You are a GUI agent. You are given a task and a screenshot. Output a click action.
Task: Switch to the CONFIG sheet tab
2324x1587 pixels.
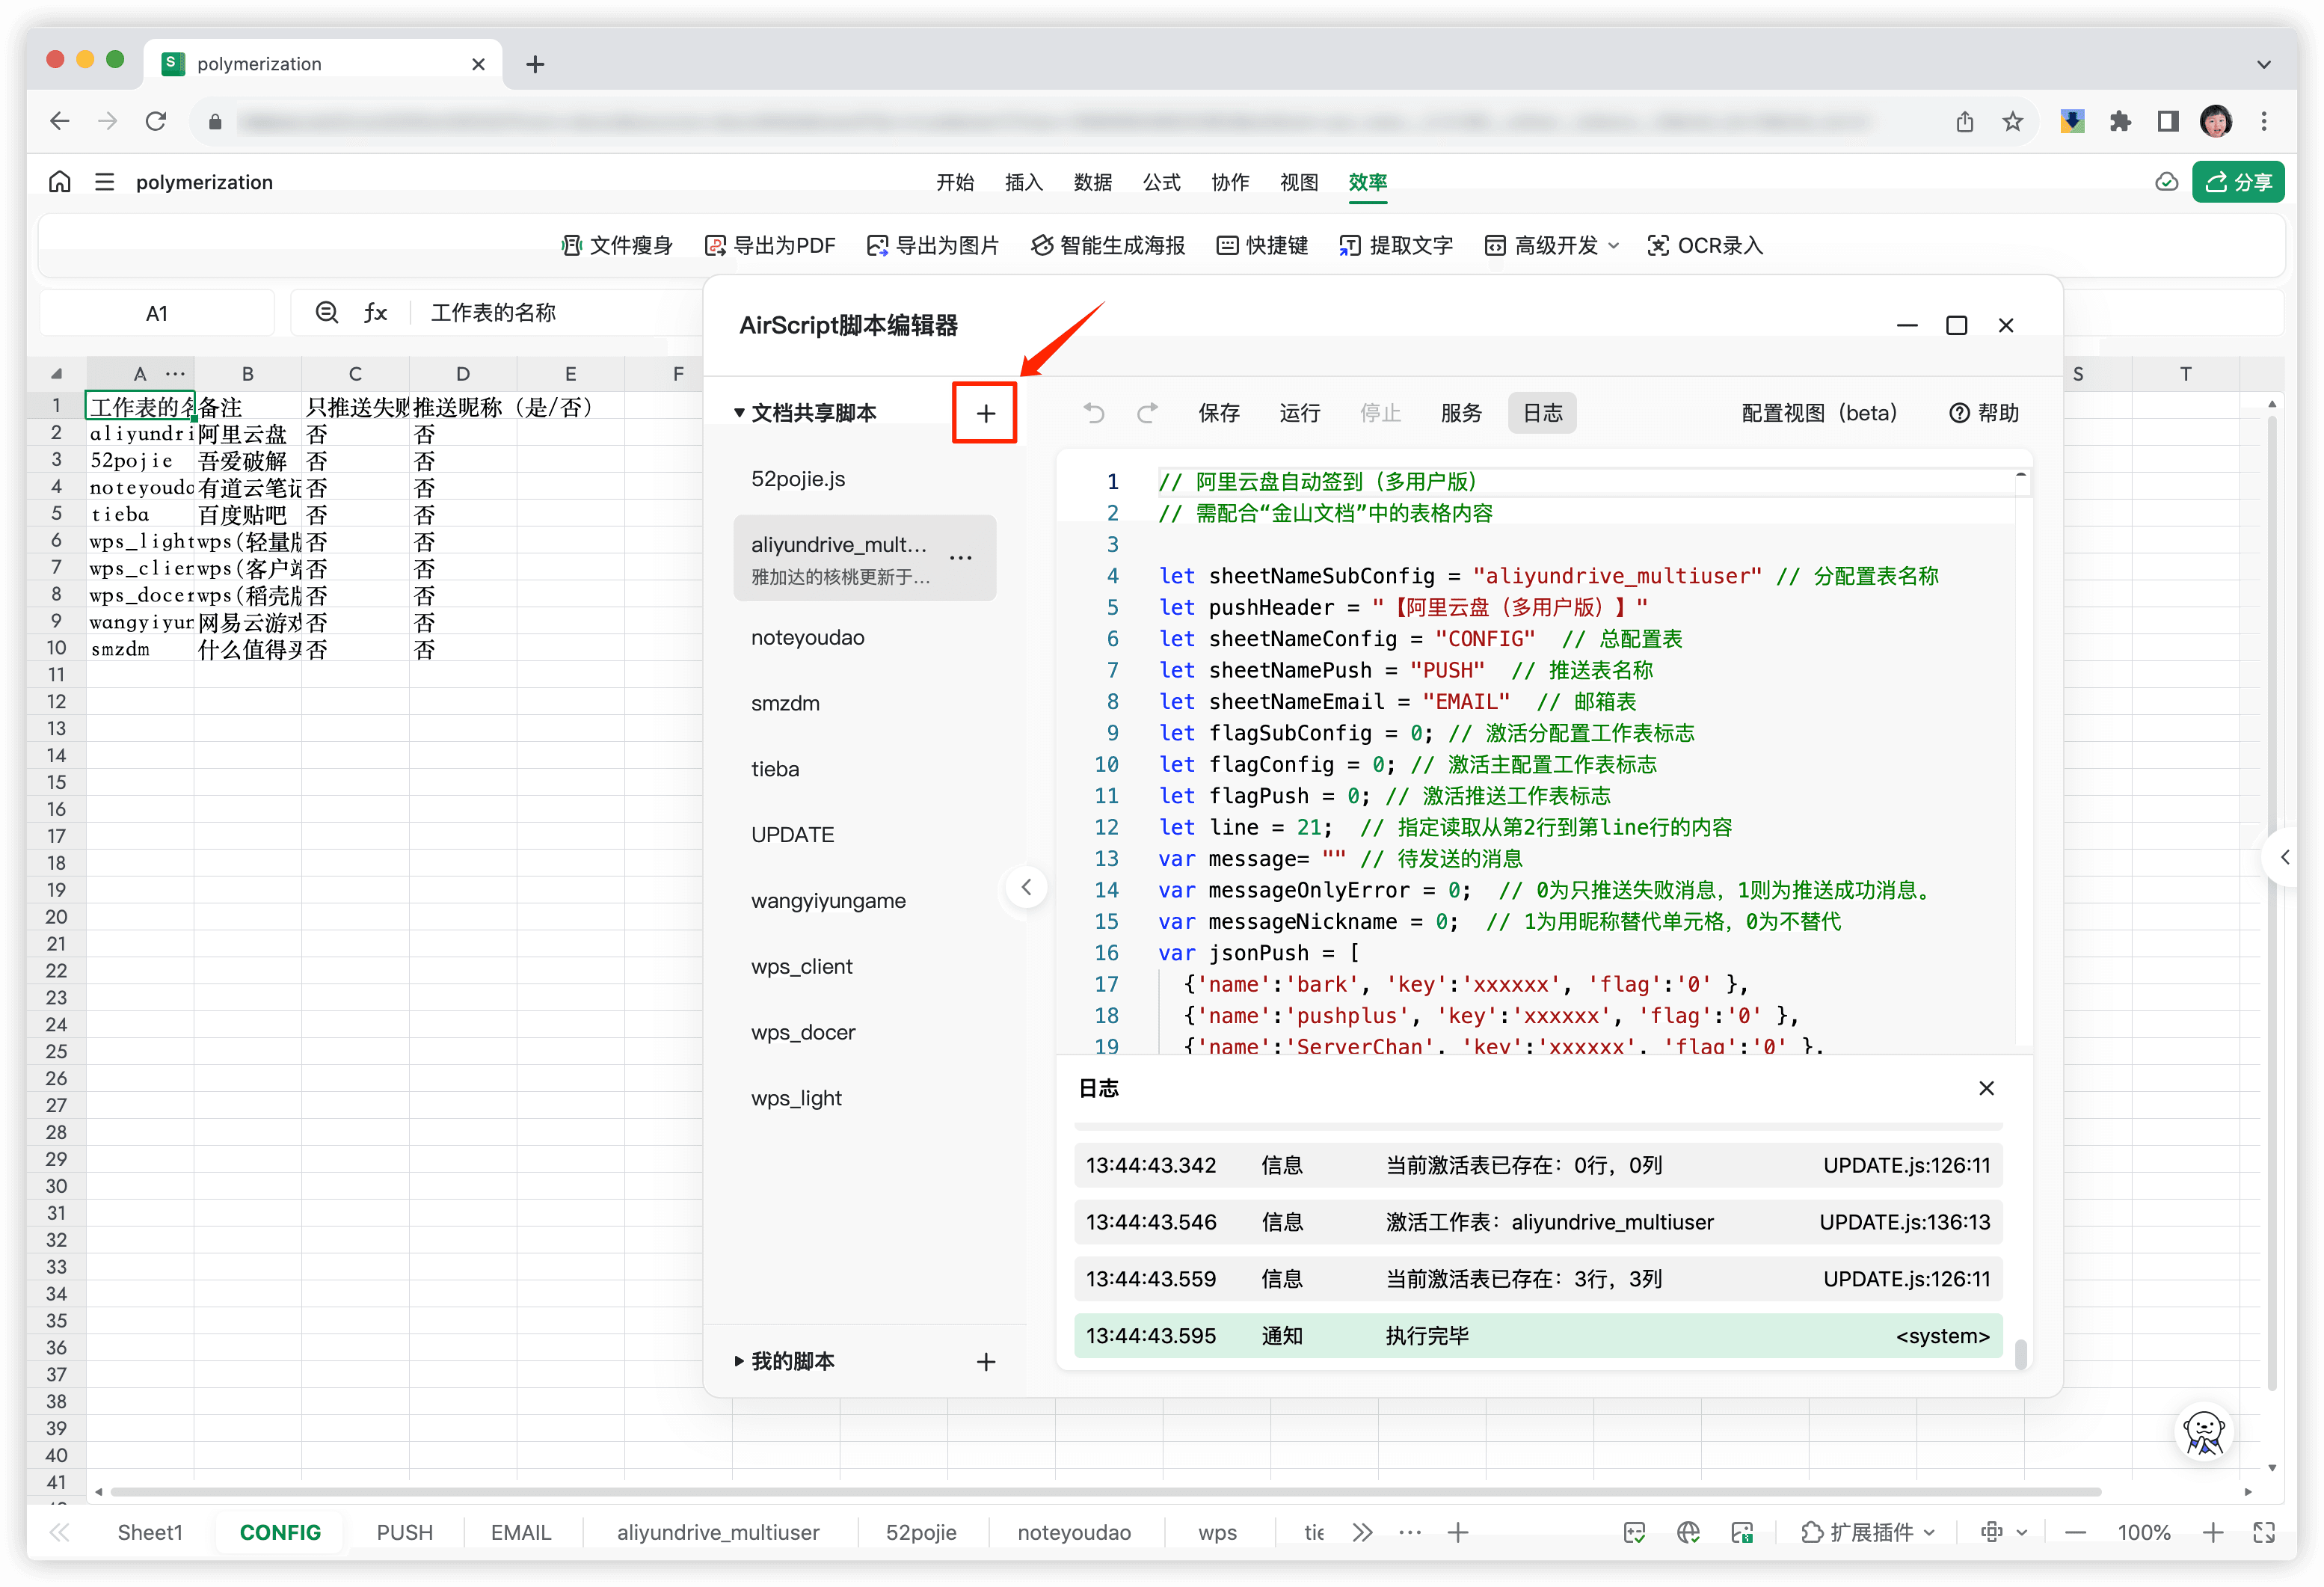tap(280, 1531)
